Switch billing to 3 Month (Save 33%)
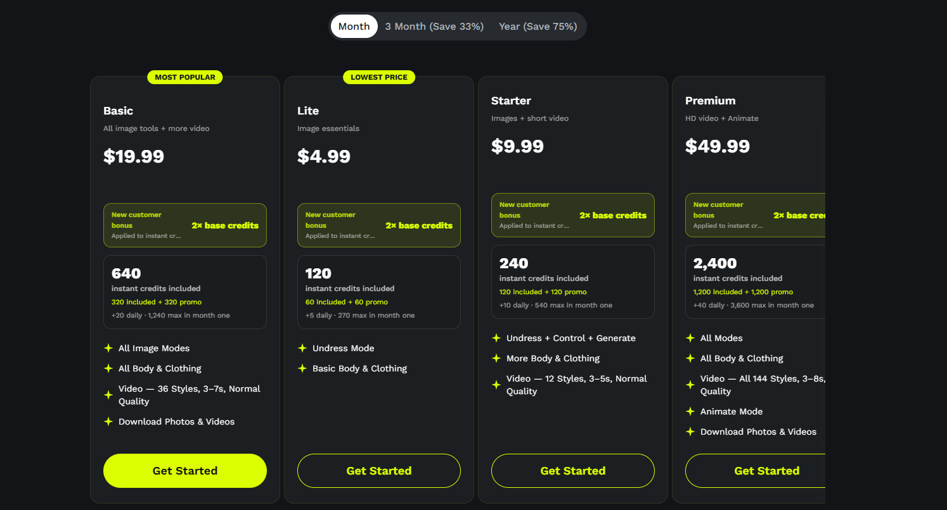 (434, 27)
